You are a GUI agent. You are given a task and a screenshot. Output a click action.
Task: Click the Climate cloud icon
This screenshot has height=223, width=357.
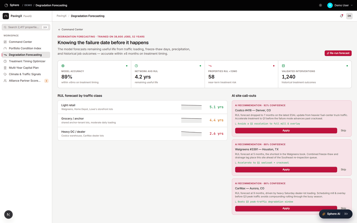click(5, 74)
